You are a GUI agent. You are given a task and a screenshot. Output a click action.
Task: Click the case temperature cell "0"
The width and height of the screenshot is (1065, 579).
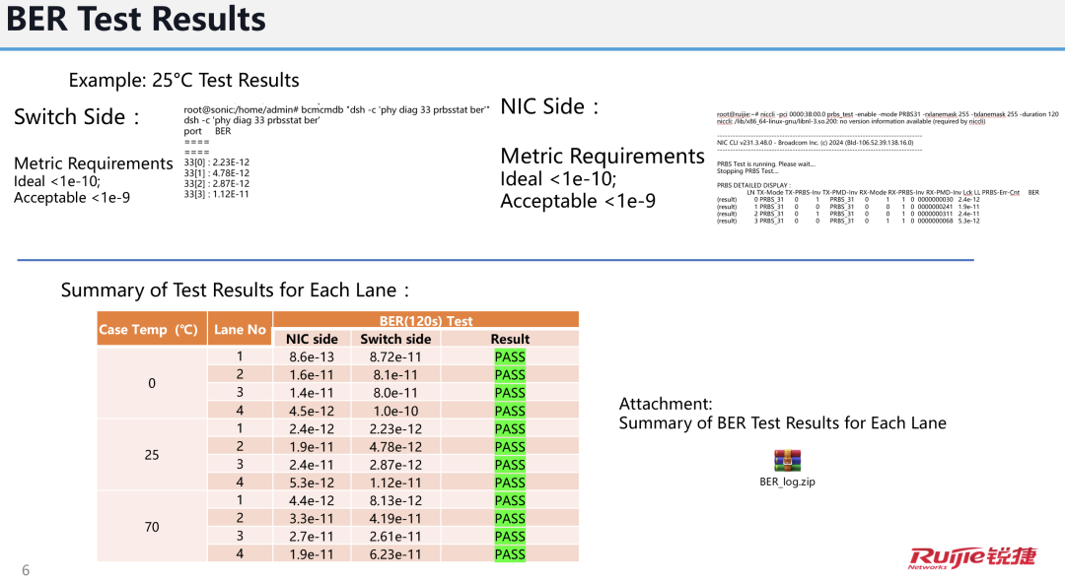click(x=152, y=383)
